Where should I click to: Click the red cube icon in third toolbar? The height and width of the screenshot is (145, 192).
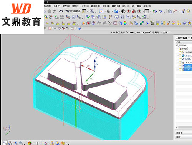point(88,23)
